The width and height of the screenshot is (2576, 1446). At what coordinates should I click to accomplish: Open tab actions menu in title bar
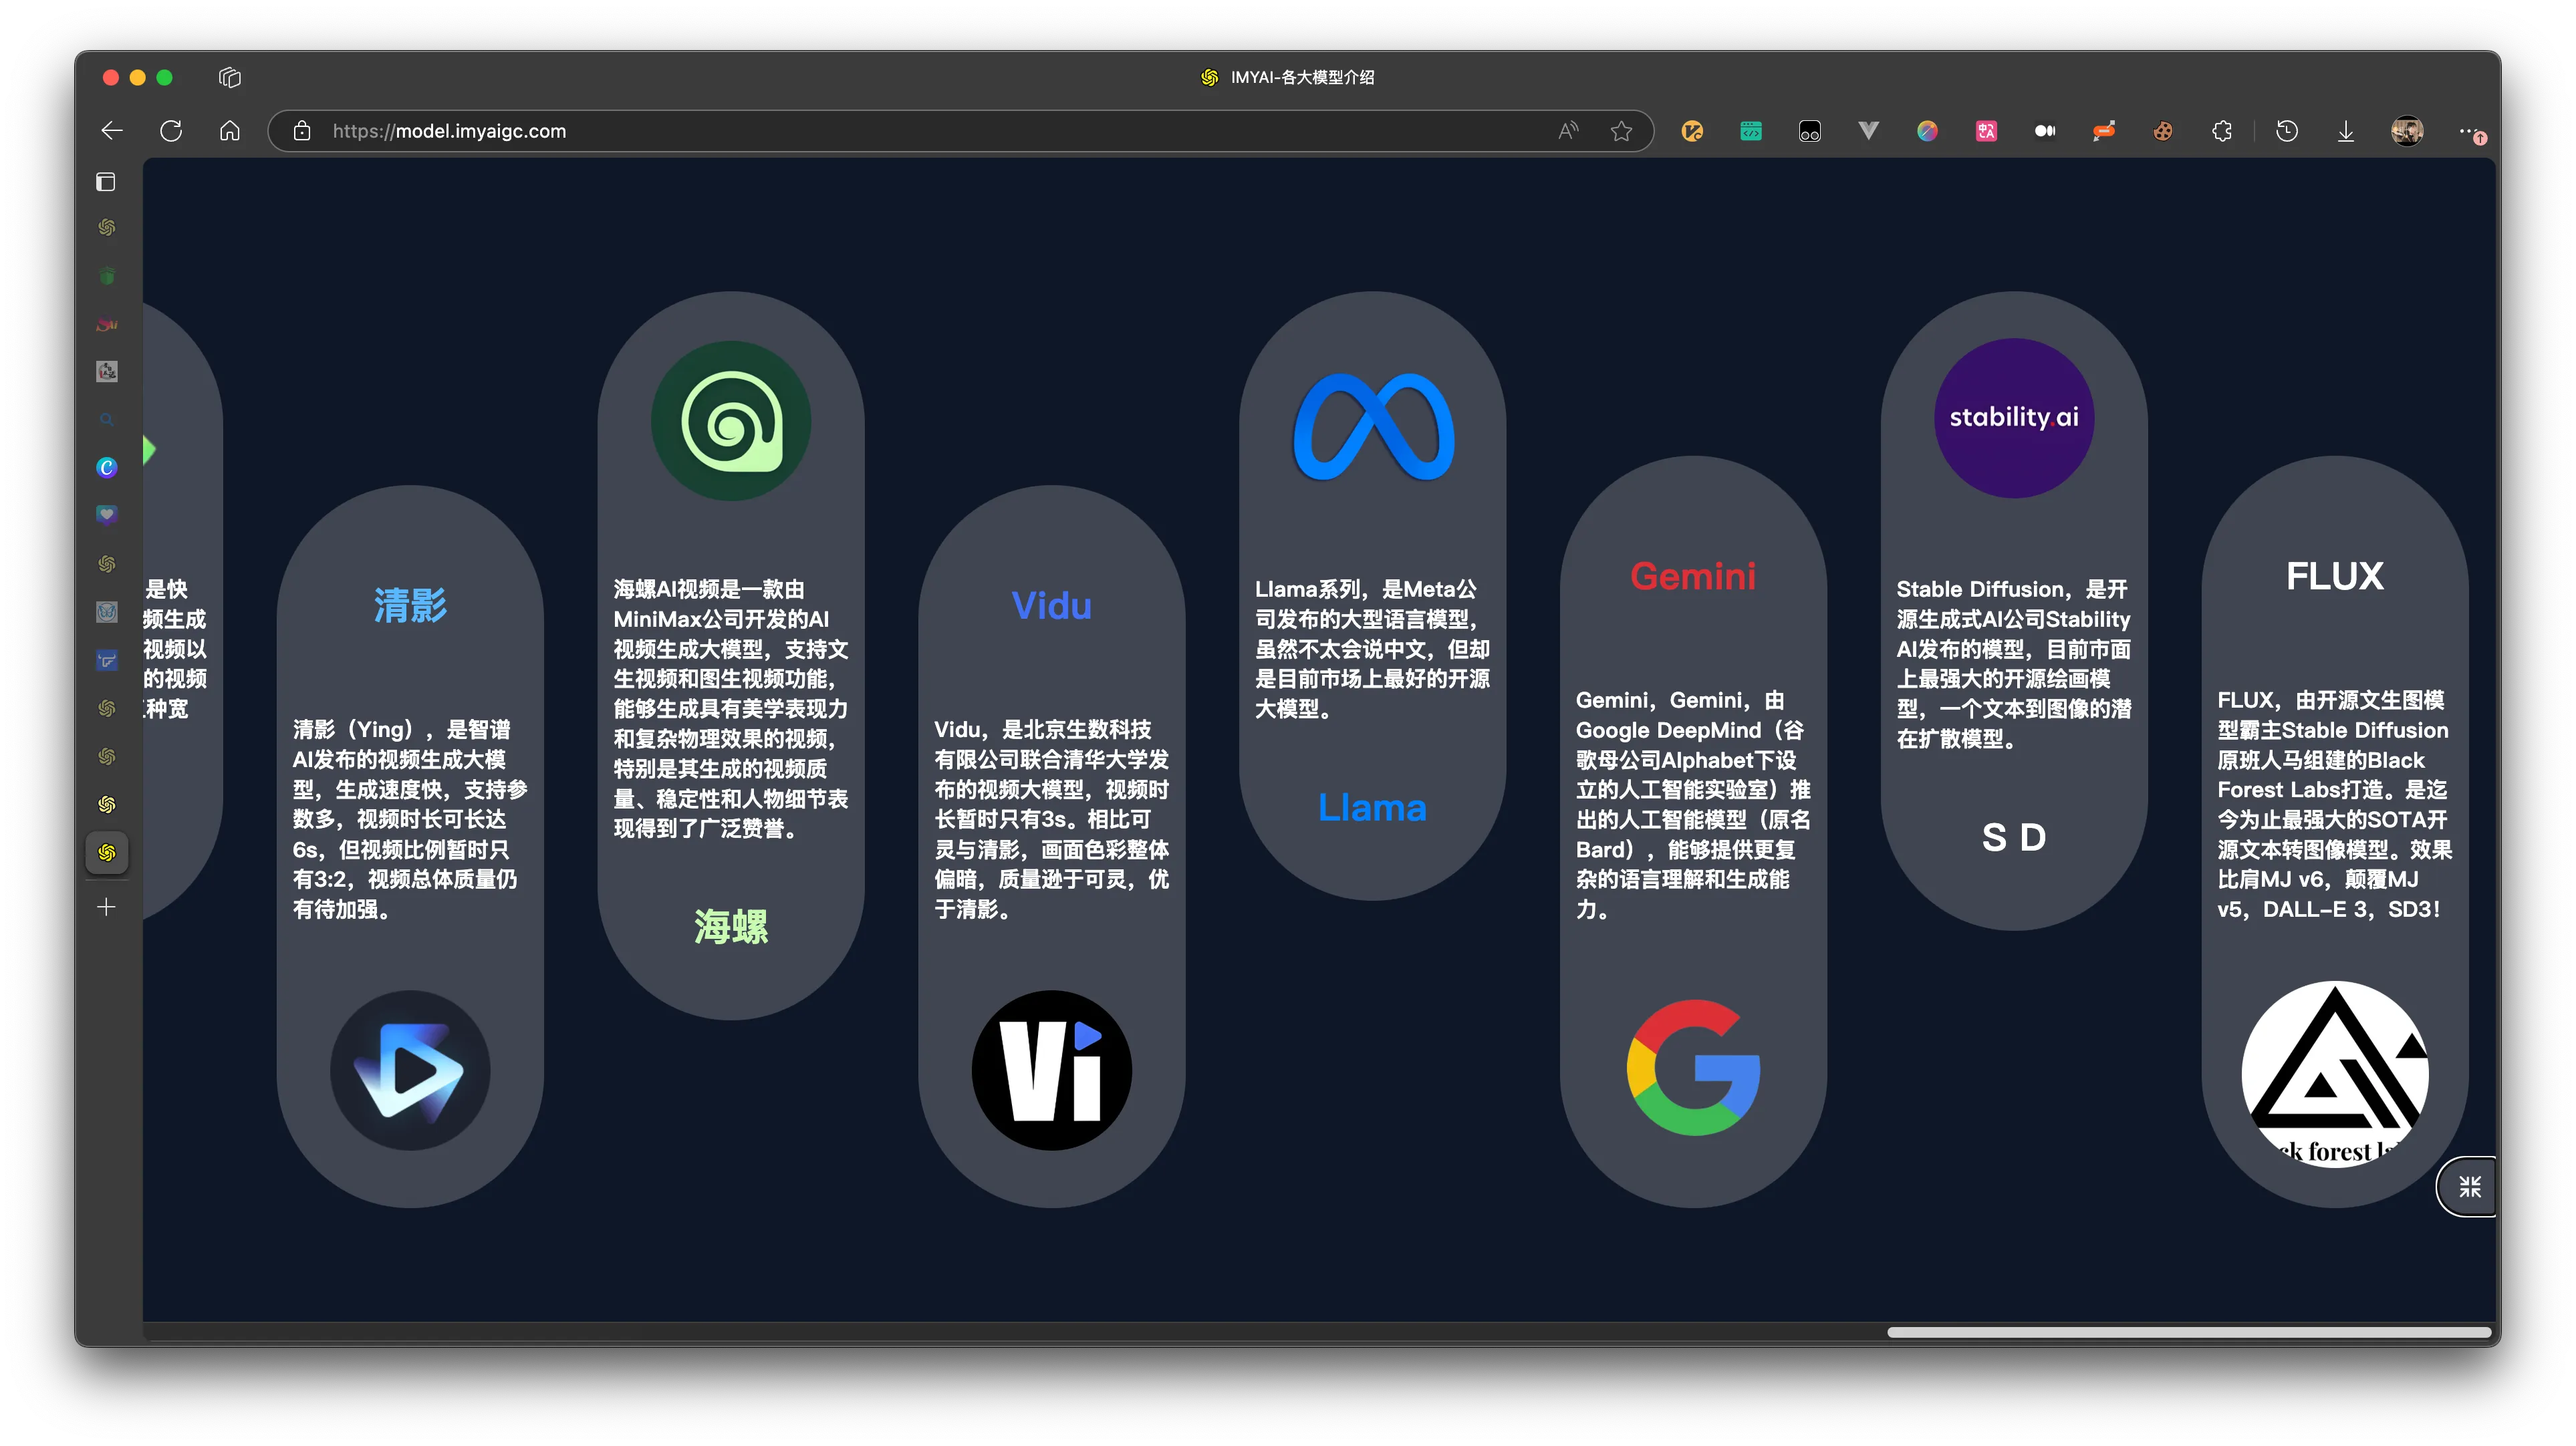(x=230, y=77)
